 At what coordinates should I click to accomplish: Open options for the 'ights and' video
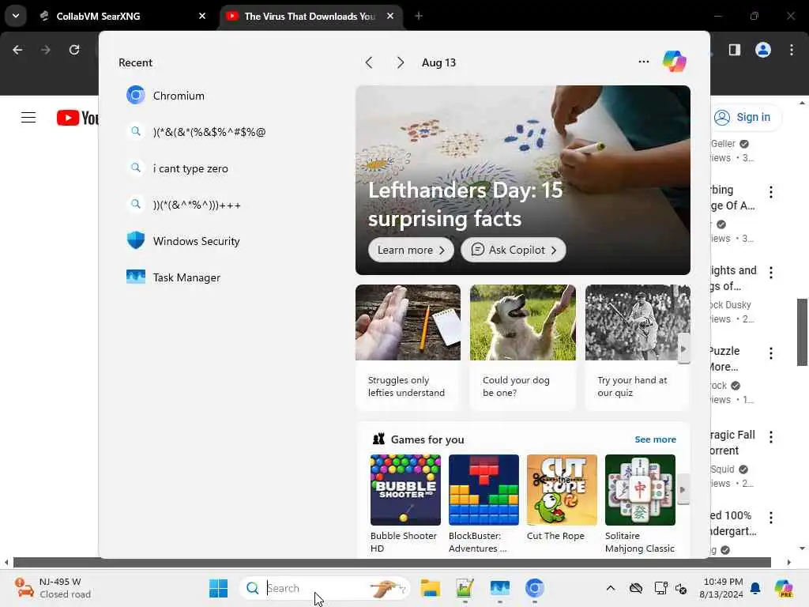(771, 273)
